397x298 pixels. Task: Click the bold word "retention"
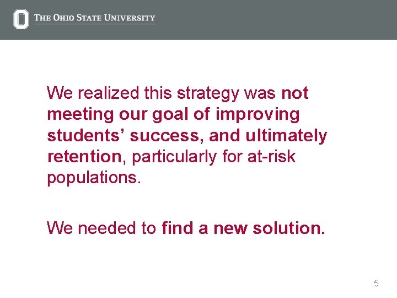[84, 157]
